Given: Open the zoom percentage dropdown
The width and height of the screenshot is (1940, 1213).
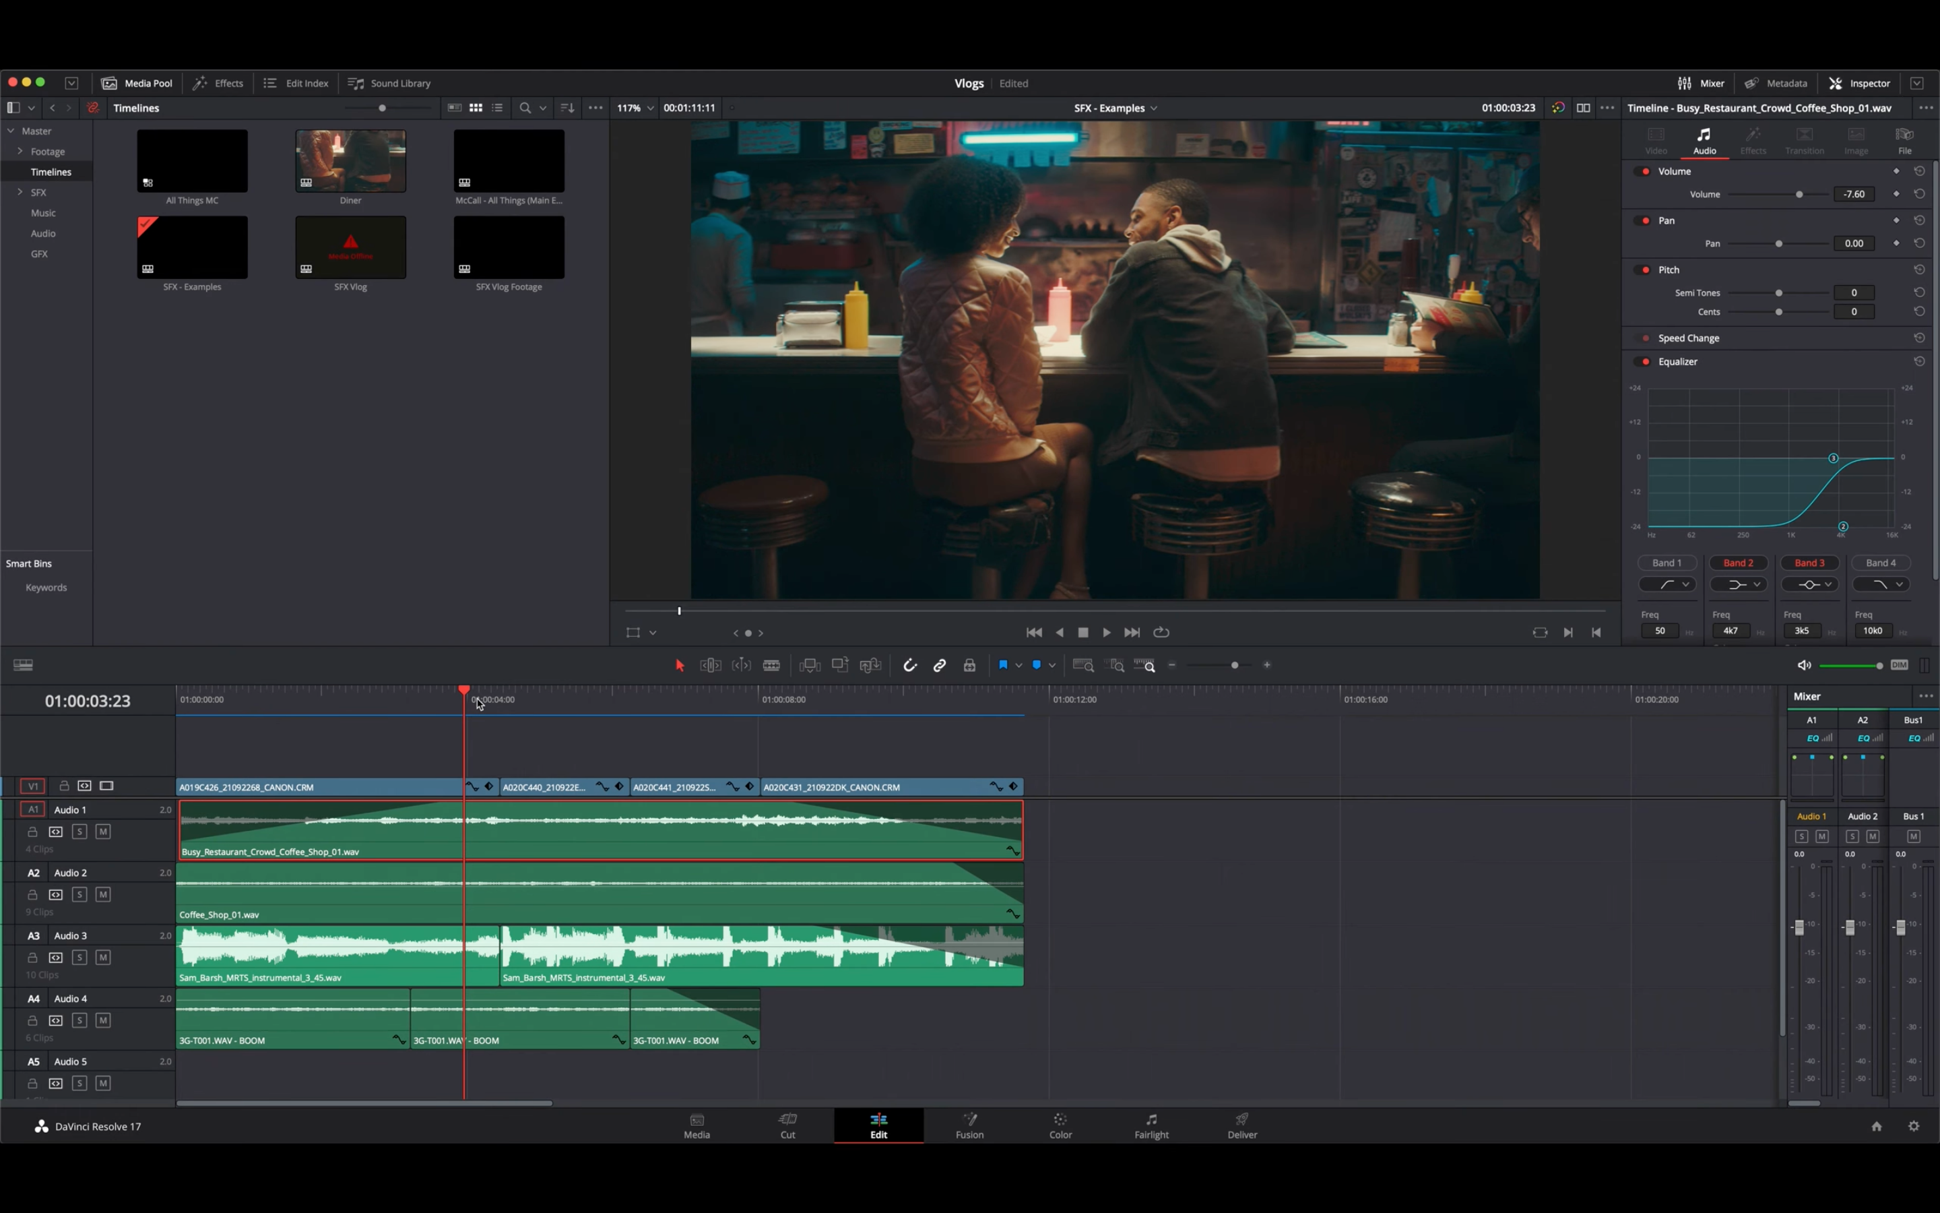Looking at the screenshot, I should click(650, 108).
